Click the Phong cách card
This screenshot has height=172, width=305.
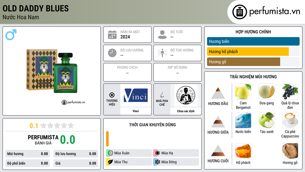[127, 72]
